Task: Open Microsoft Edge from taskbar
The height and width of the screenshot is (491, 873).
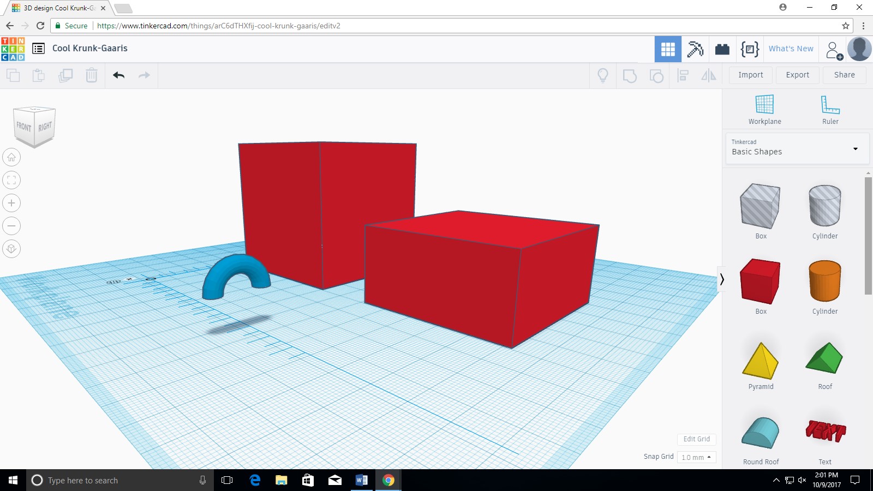Action: 255,480
